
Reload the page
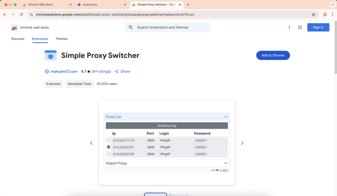(x=21, y=14)
